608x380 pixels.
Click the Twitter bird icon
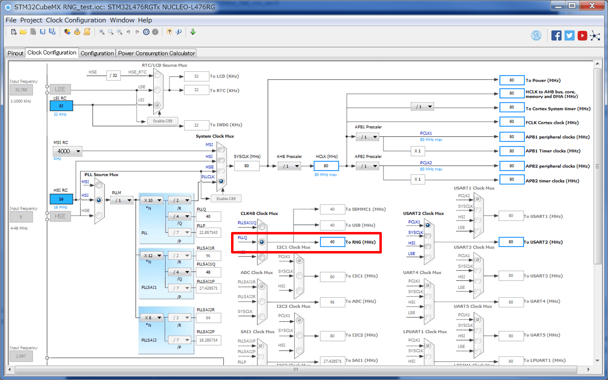point(569,36)
